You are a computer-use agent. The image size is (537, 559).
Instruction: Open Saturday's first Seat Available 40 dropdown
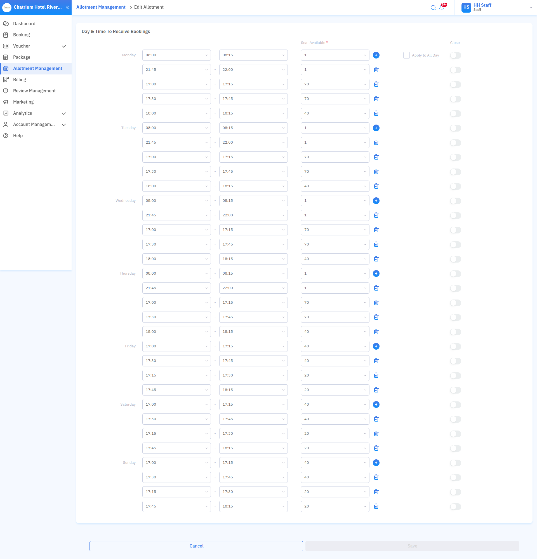[335, 404]
